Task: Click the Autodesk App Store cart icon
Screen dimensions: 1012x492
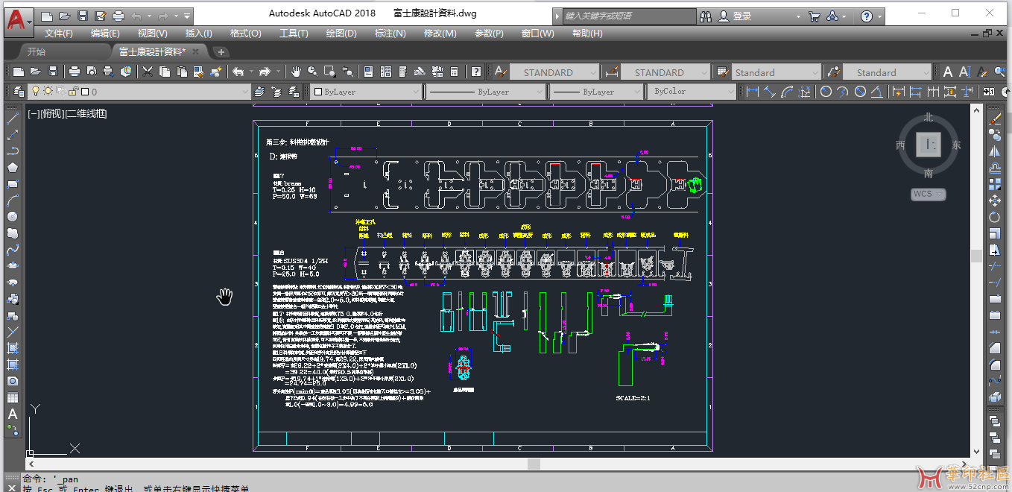Action: click(814, 16)
